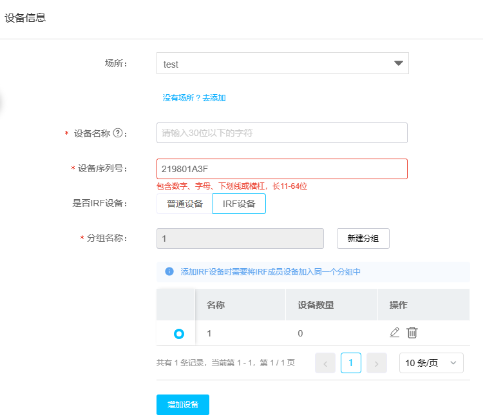Click the disabled 分组名称 field

click(240, 239)
